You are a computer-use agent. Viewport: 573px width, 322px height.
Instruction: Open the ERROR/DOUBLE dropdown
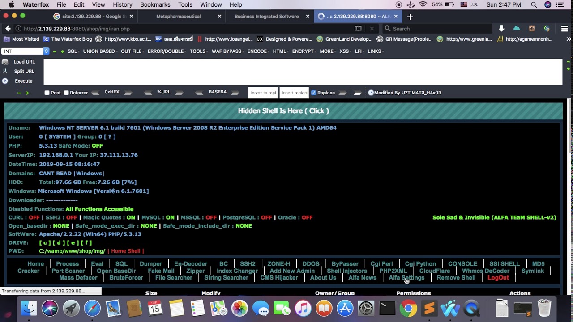tap(166, 51)
